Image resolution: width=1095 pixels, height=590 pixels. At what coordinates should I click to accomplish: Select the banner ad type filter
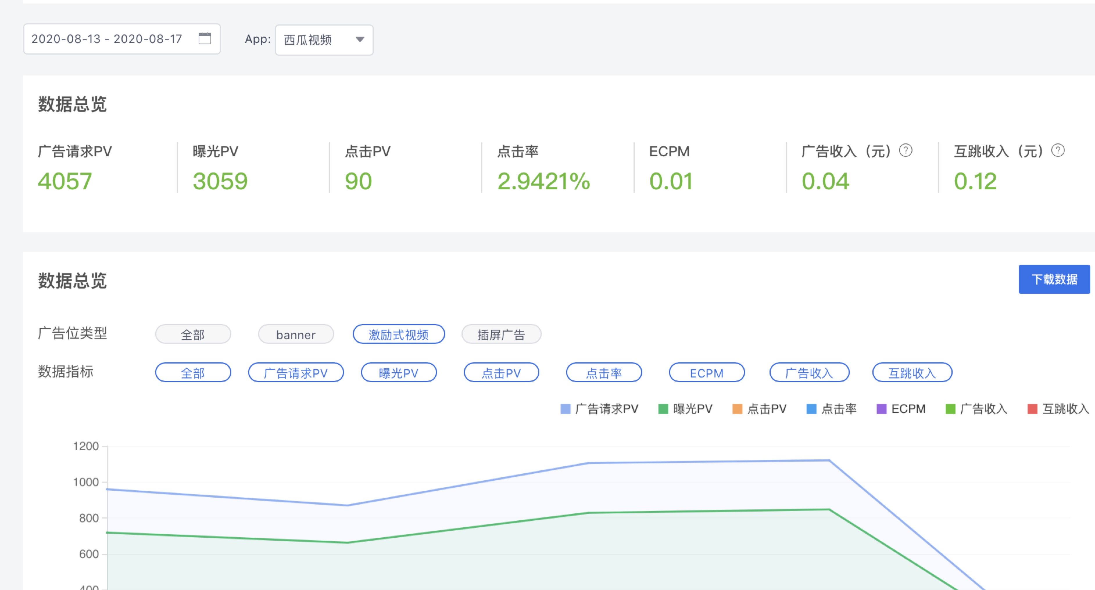coord(296,334)
